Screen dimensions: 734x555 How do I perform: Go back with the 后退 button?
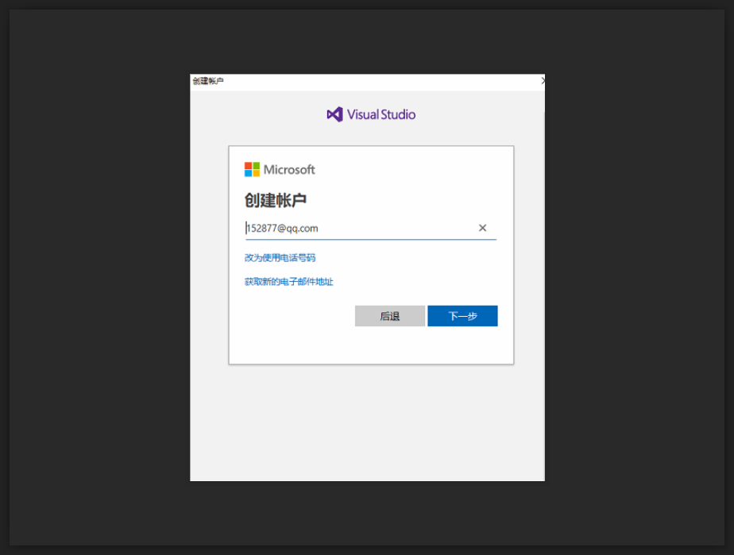pyautogui.click(x=390, y=316)
